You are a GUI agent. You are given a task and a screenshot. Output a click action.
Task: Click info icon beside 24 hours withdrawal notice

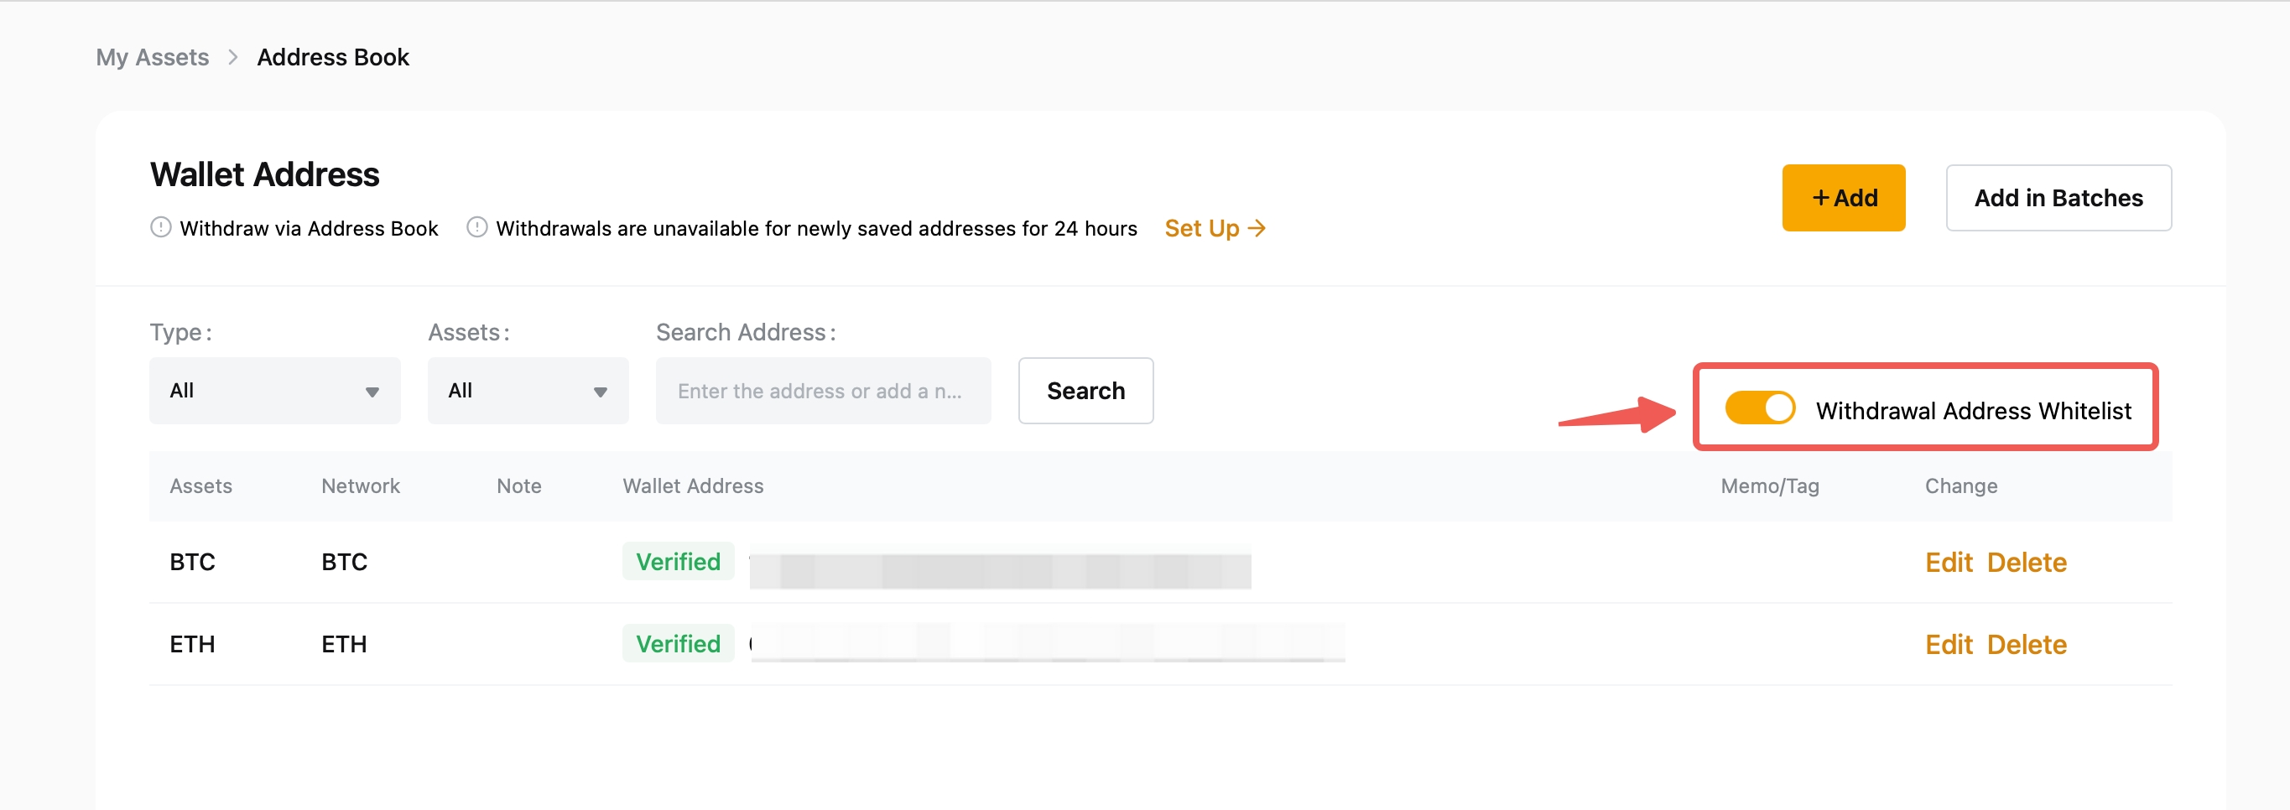pyautogui.click(x=476, y=227)
